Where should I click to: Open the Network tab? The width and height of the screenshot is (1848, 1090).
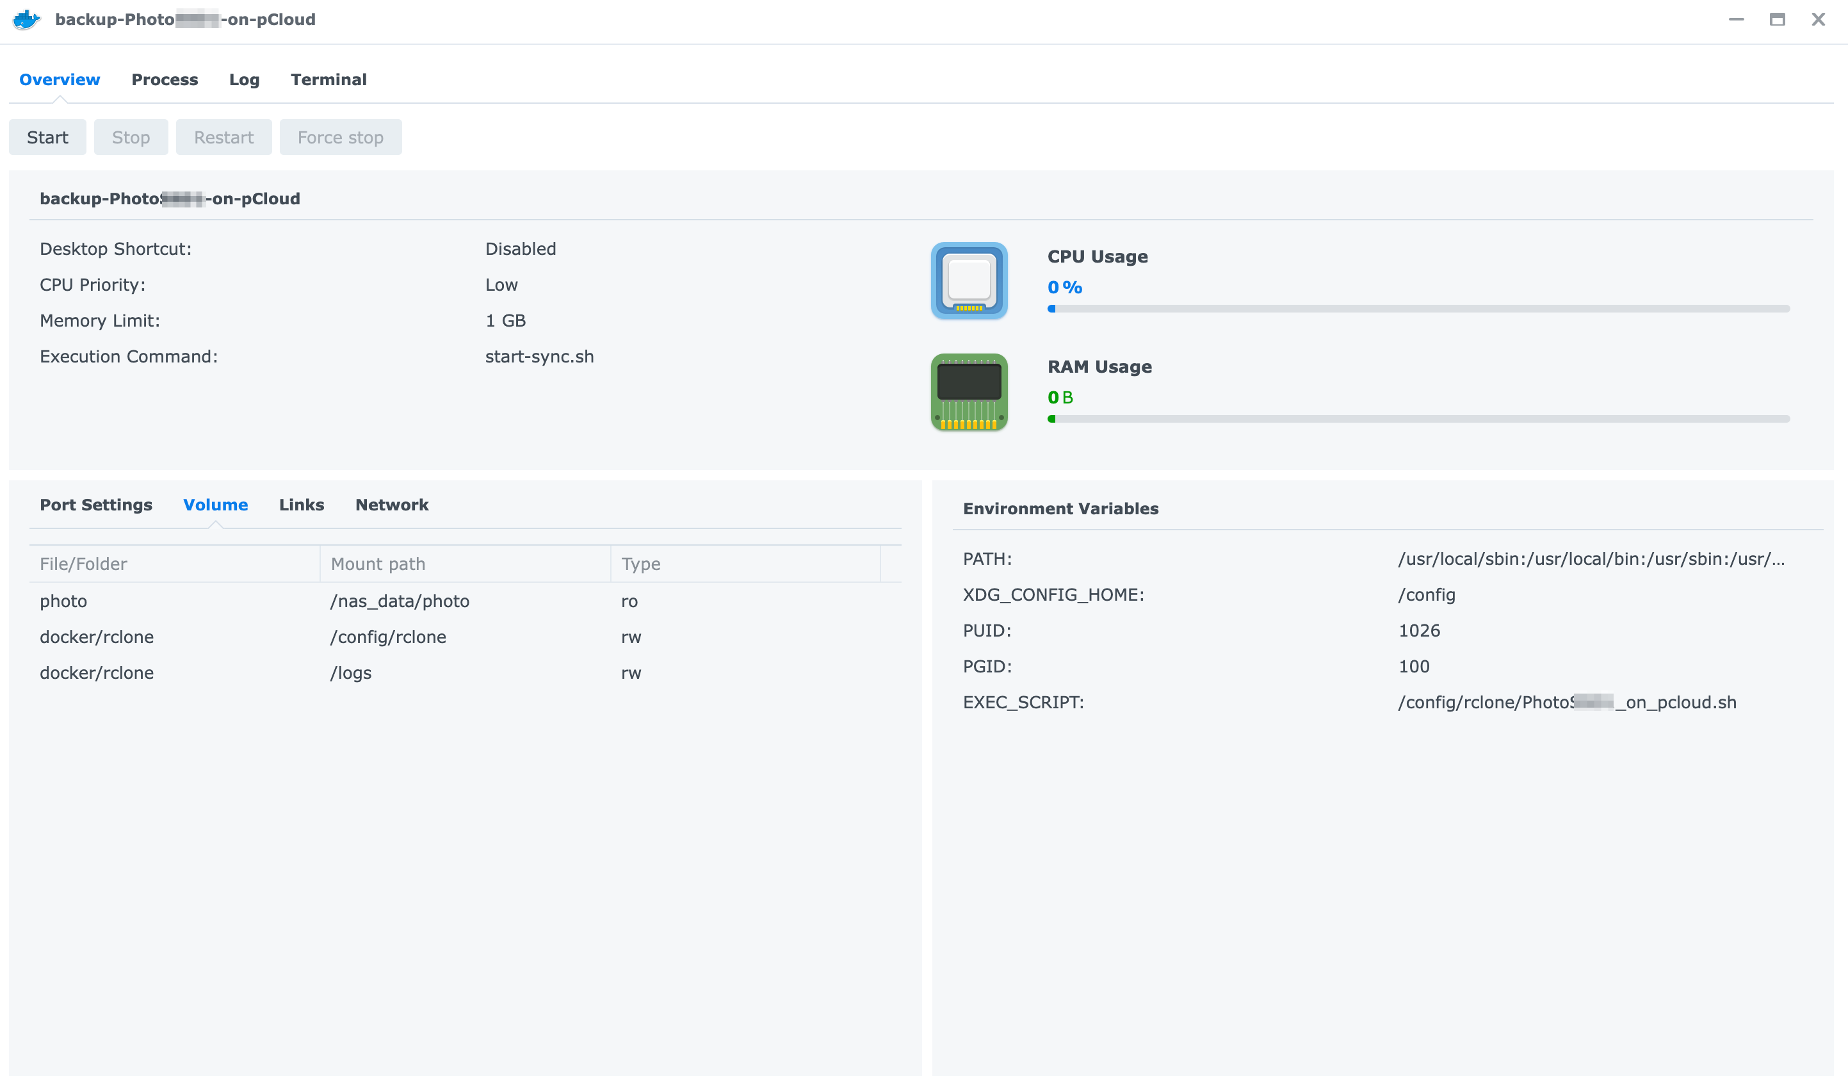(391, 505)
